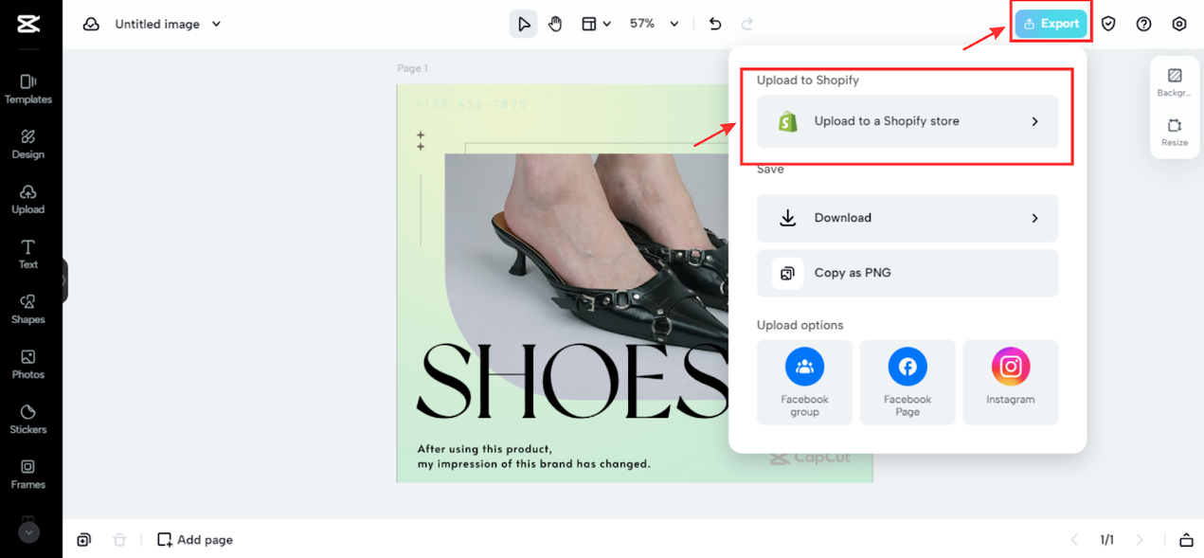The image size is (1204, 558).
Task: Expand Download options chevron
Action: [x=1034, y=218]
